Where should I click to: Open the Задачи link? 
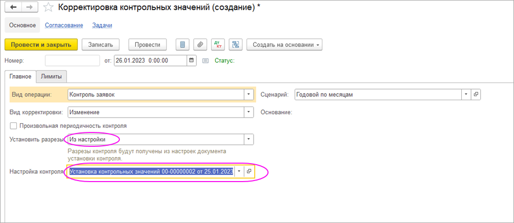click(x=102, y=25)
